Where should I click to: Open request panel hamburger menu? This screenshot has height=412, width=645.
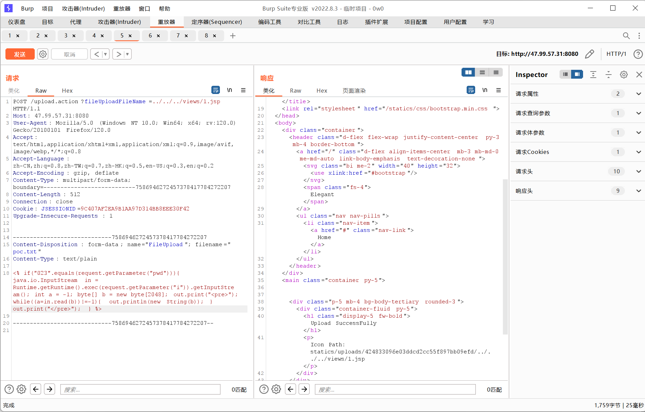[243, 90]
